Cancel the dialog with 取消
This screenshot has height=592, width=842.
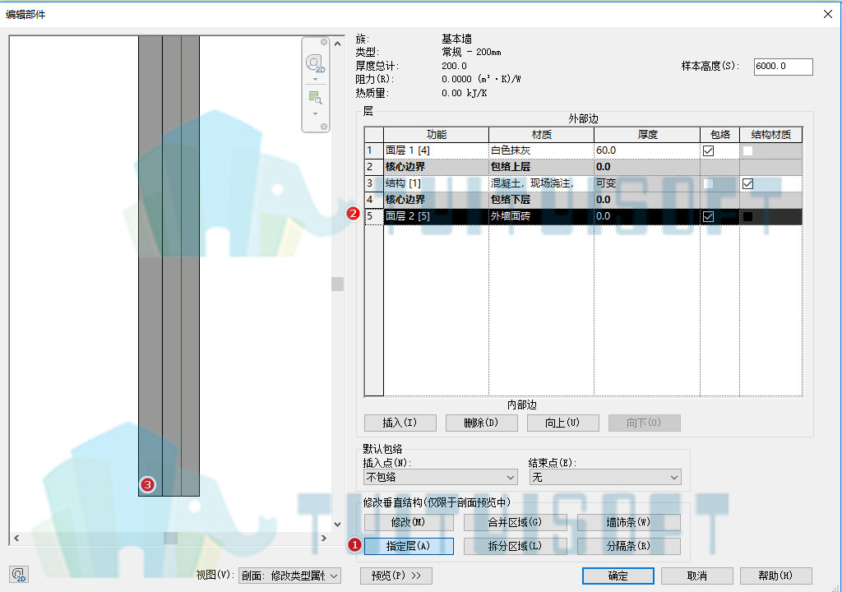697,576
